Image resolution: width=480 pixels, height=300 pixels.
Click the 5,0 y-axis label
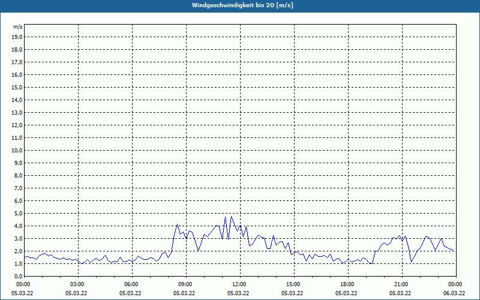tap(18, 213)
